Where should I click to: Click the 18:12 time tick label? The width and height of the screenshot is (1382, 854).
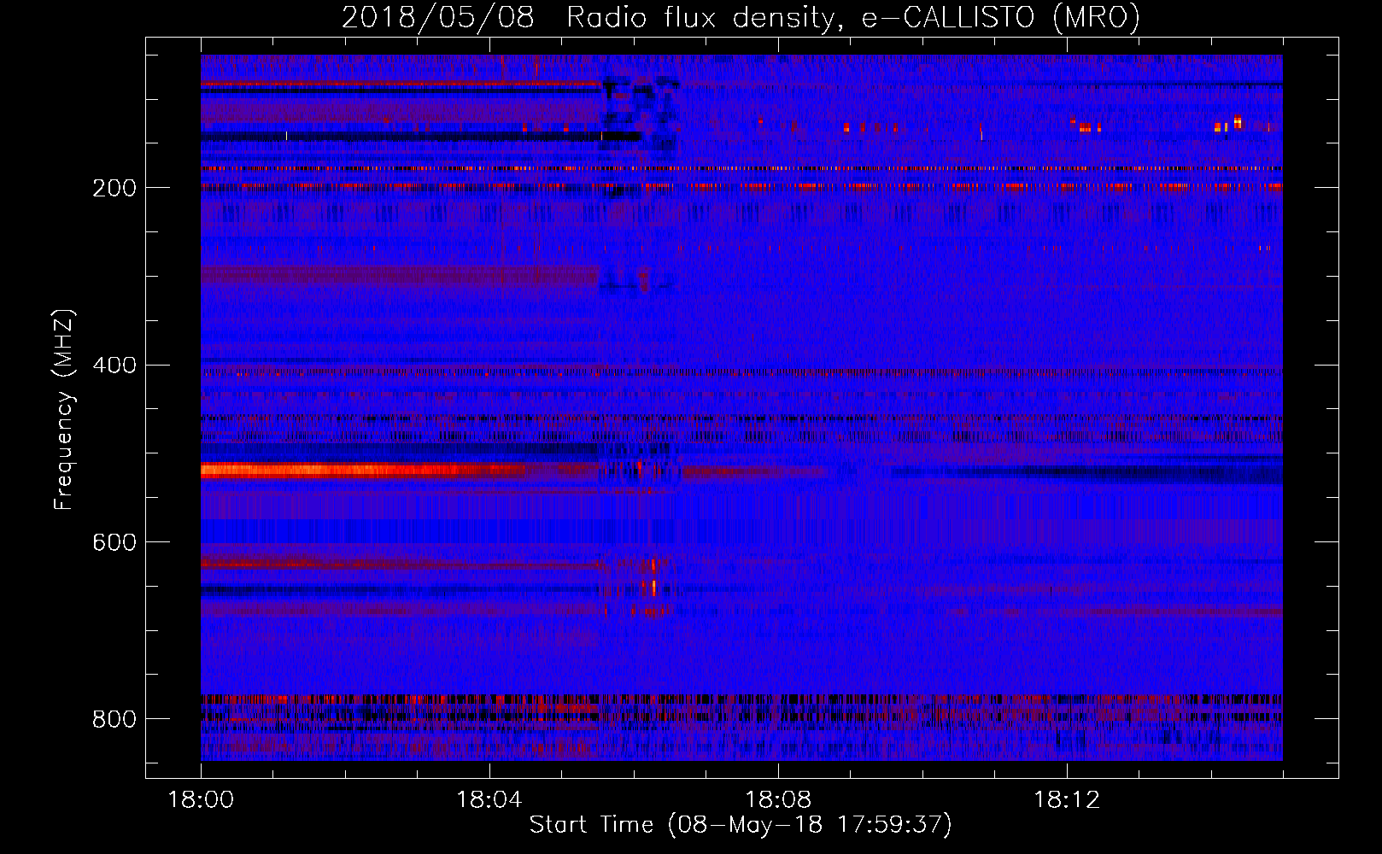(x=1067, y=800)
